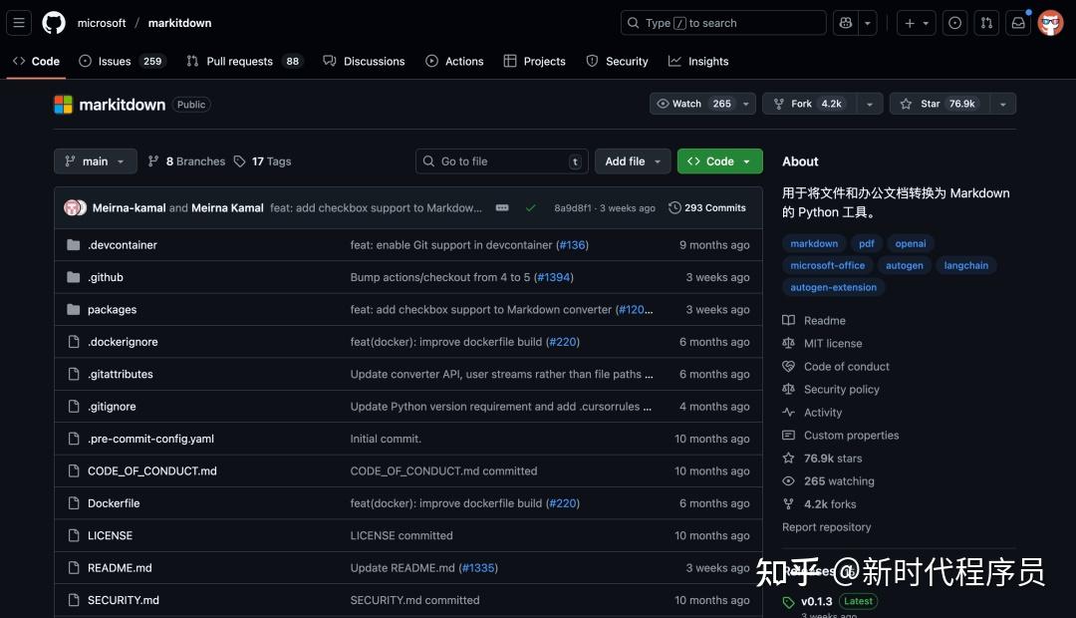Image resolution: width=1076 pixels, height=618 pixels.
Task: Open the main branch selector dropdown
Action: pyautogui.click(x=95, y=160)
